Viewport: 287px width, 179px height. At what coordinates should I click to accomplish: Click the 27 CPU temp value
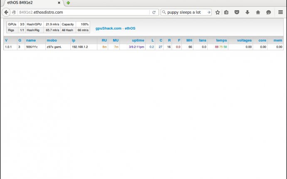[161, 47]
